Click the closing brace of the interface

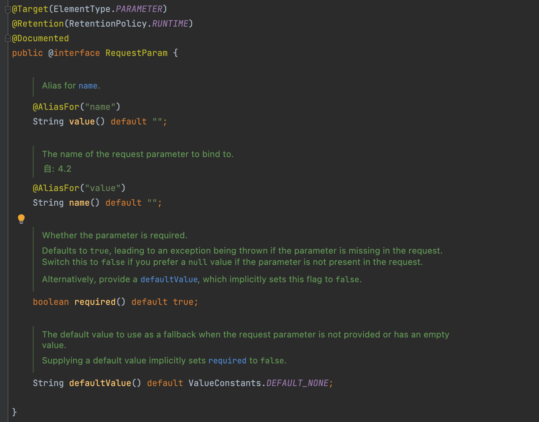(x=14, y=412)
